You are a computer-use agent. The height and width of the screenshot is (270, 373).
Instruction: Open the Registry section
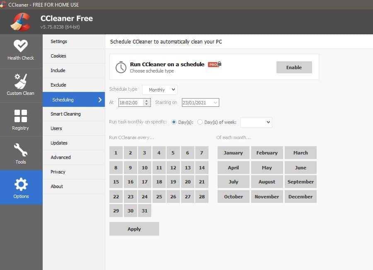[21, 120]
